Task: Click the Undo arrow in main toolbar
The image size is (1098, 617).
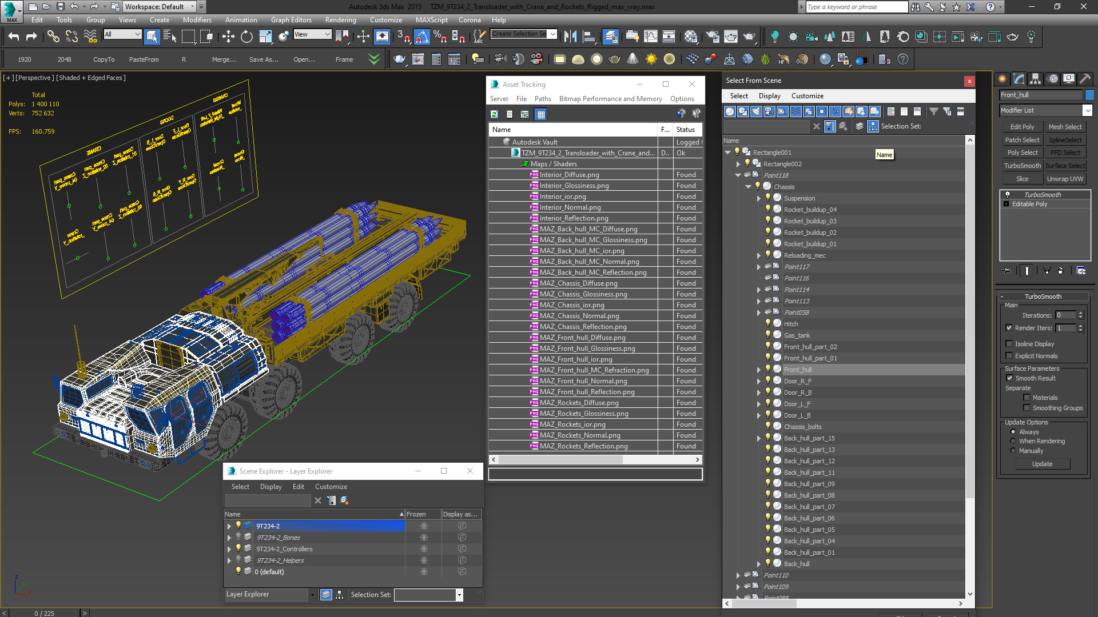Action: coord(14,37)
